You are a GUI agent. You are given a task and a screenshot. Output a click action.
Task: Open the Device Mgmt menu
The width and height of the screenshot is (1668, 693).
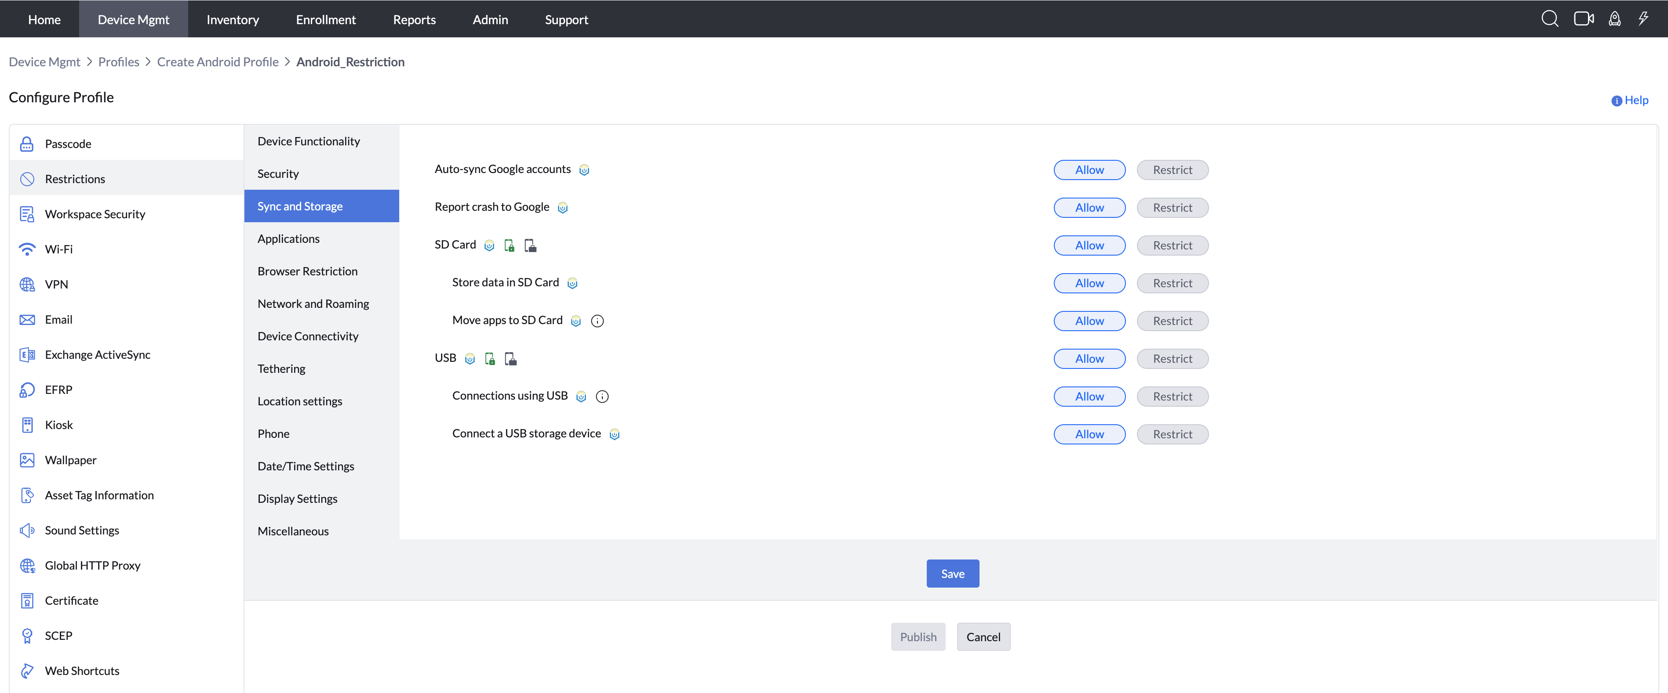click(x=133, y=19)
